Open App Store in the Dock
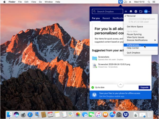The height and width of the screenshot is (119, 159). coord(112,115)
